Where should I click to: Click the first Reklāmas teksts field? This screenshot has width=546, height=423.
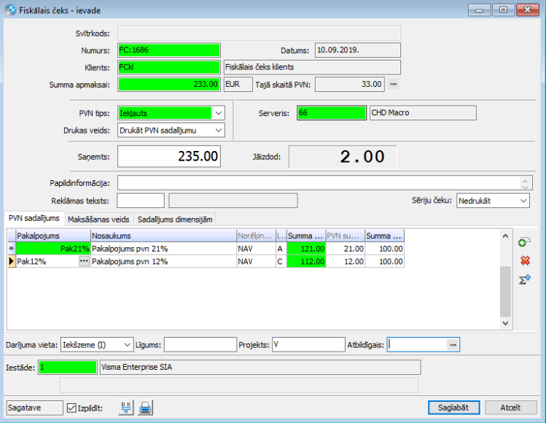[141, 201]
